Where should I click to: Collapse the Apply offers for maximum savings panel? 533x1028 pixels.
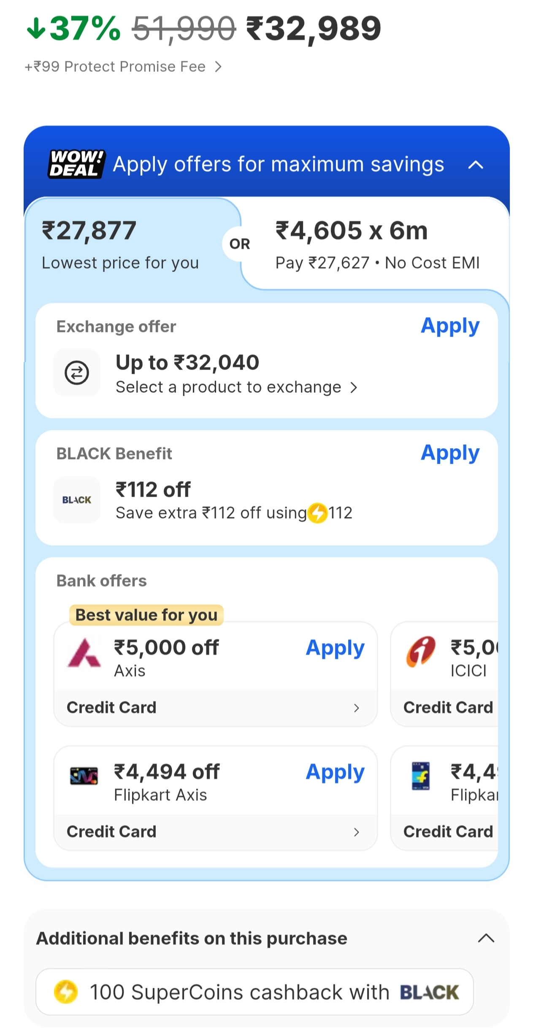(x=476, y=165)
